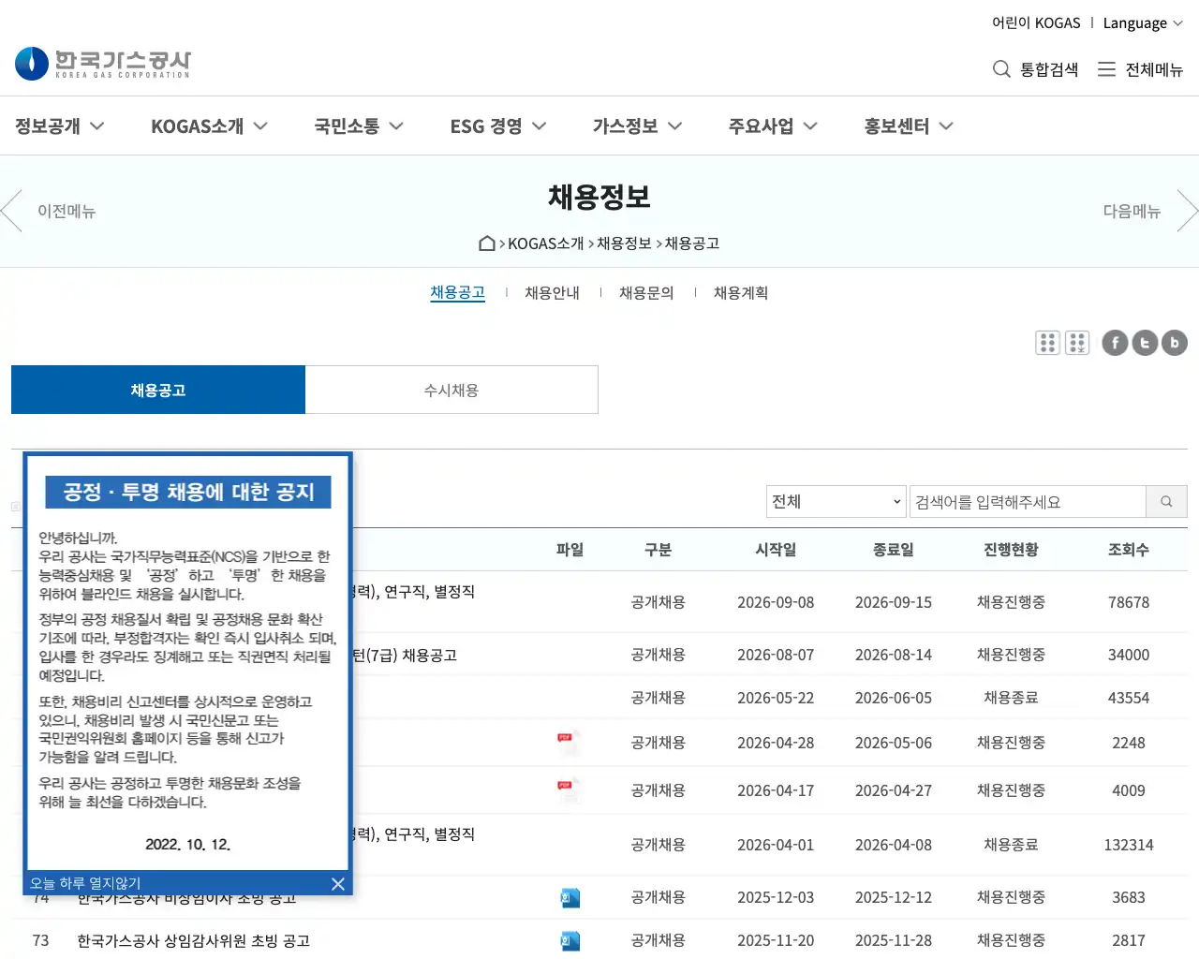Click 채용정보 in the breadcrumb
The image size is (1199, 959).
click(624, 243)
